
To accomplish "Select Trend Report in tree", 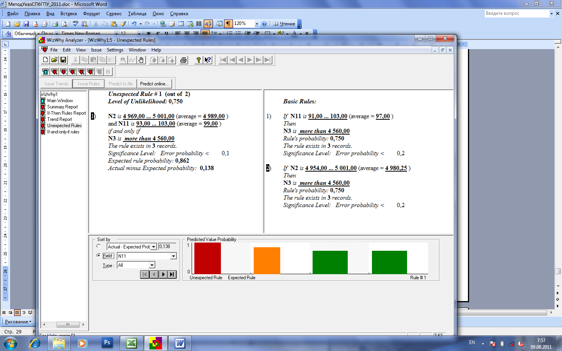I will [x=59, y=119].
